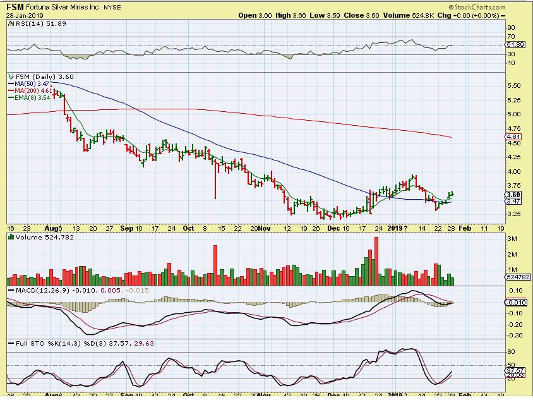Click the 51.89 RSI value tag on axis
Screen dimensions: 533x400
pyautogui.click(x=514, y=45)
